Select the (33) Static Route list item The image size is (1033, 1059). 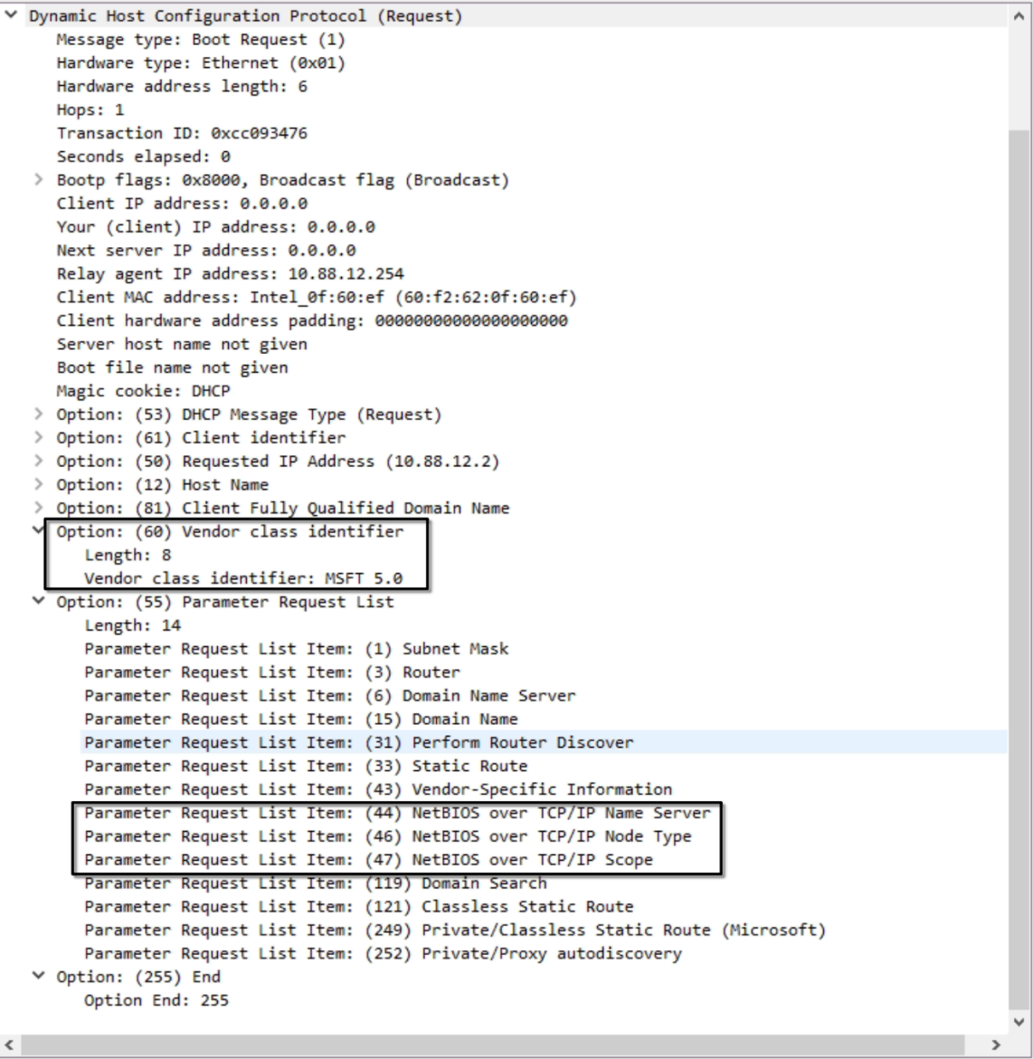307,766
